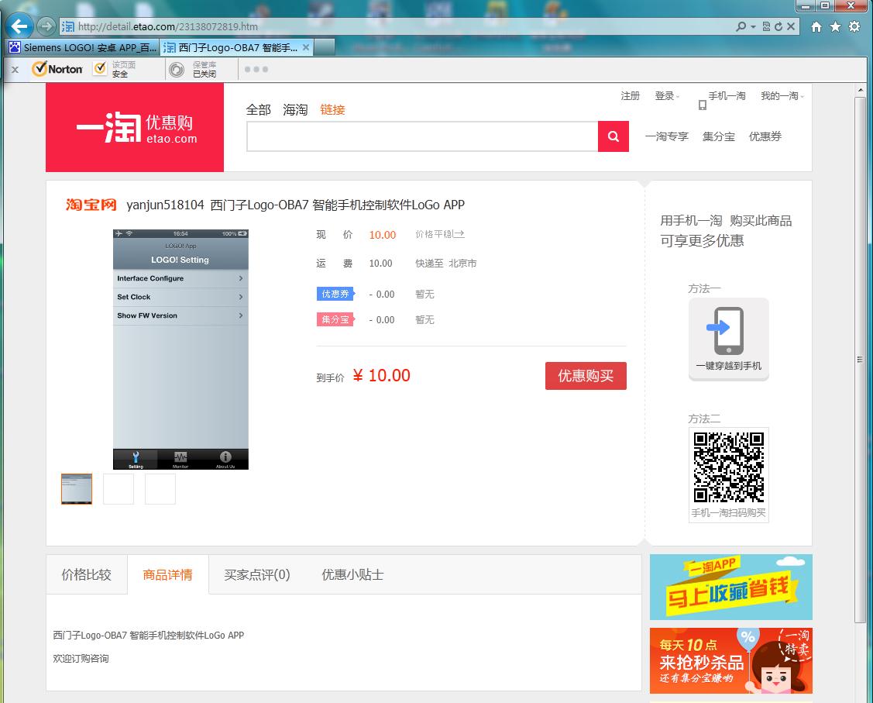The image size is (873, 703).
Task: Click the 一键穿越到手机 phone icon
Action: pos(728,339)
